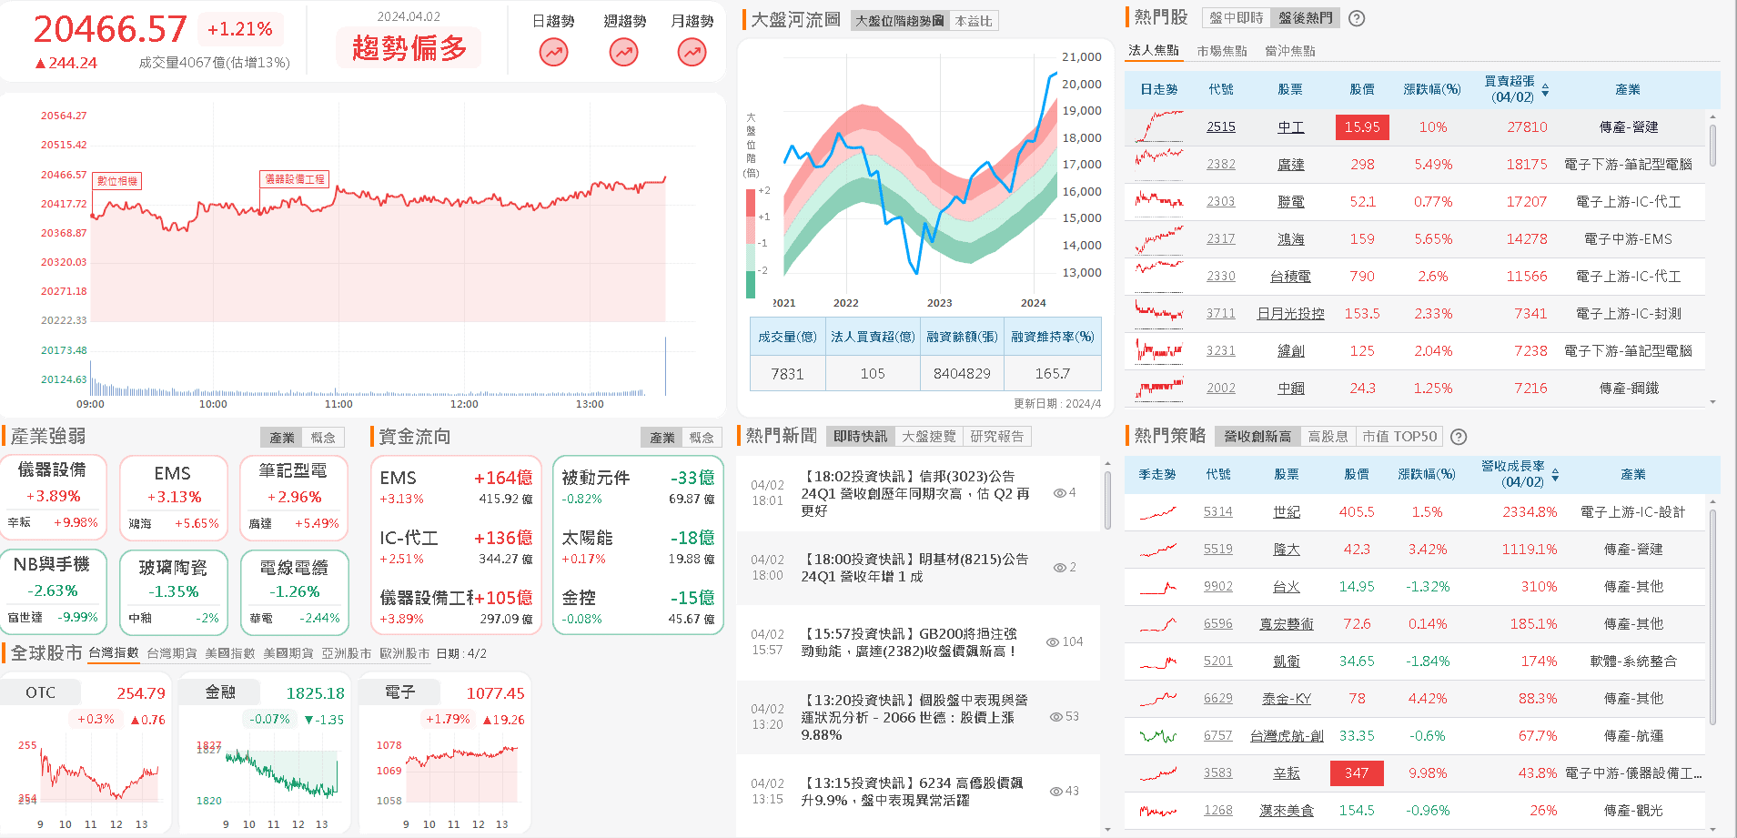Click view-count eye icon for 信邦(3023) news
The height and width of the screenshot is (838, 1737).
pyautogui.click(x=1060, y=493)
